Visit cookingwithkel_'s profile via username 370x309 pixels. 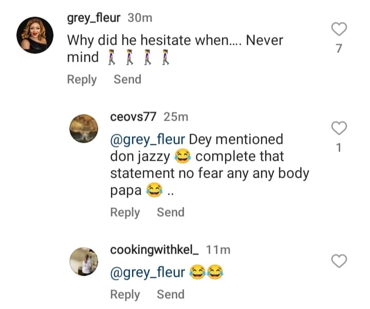(154, 250)
